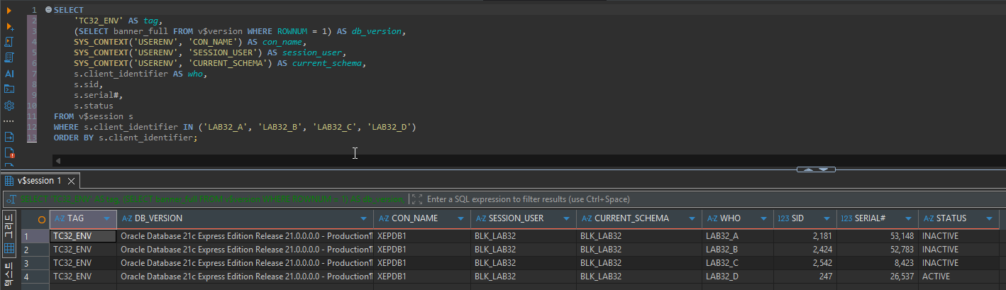Open STATUS column filter dropdown arrow
The height and width of the screenshot is (290, 1006).
click(x=990, y=218)
